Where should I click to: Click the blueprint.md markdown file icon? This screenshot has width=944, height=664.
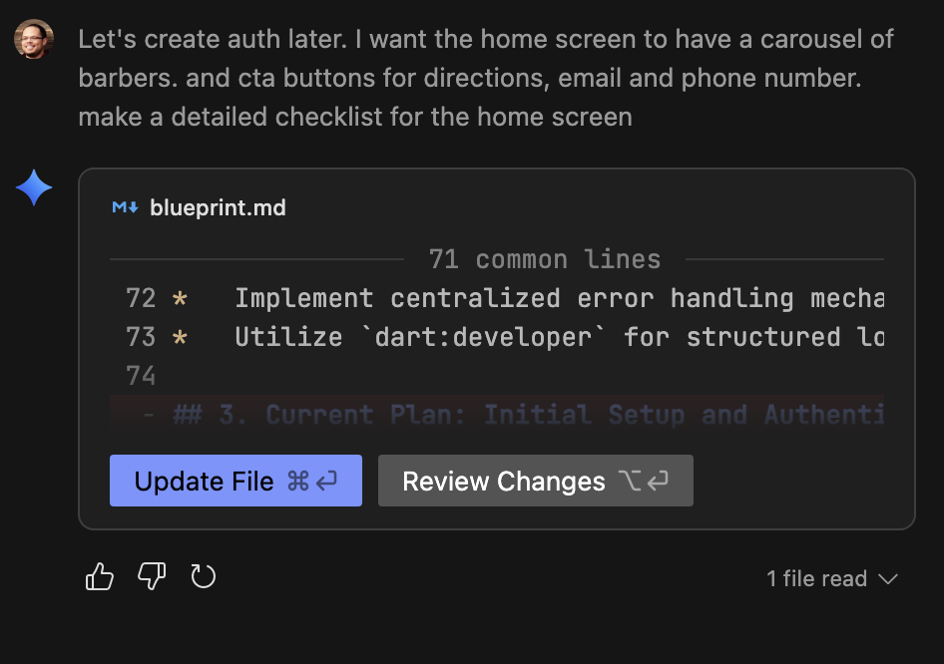click(x=124, y=207)
